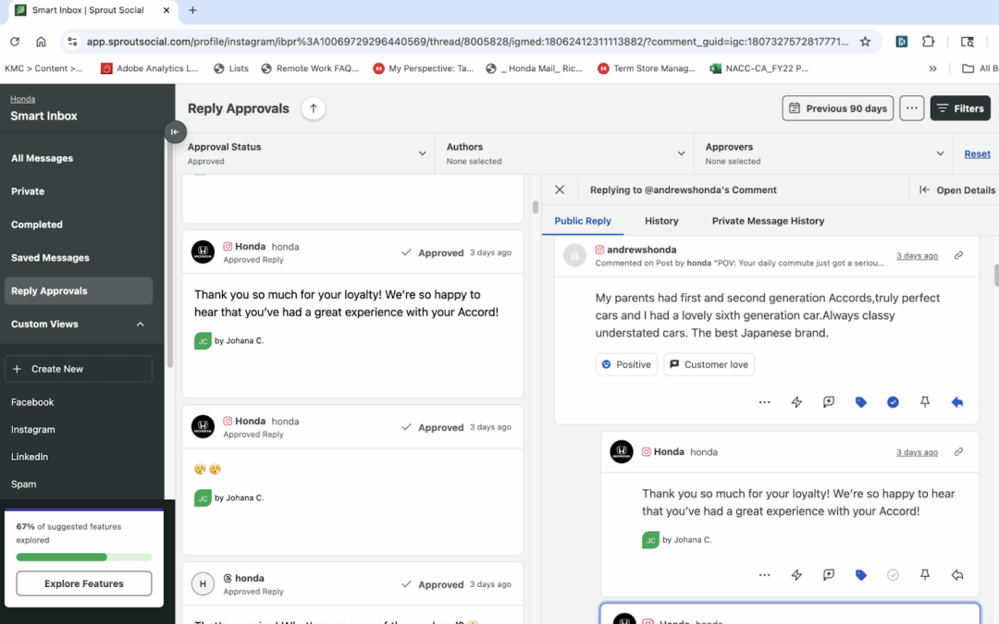The image size is (999, 624).
Task: Click the Explore Features button
Action: [x=83, y=583]
